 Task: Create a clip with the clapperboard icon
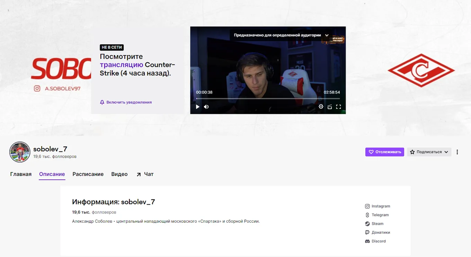pos(330,107)
